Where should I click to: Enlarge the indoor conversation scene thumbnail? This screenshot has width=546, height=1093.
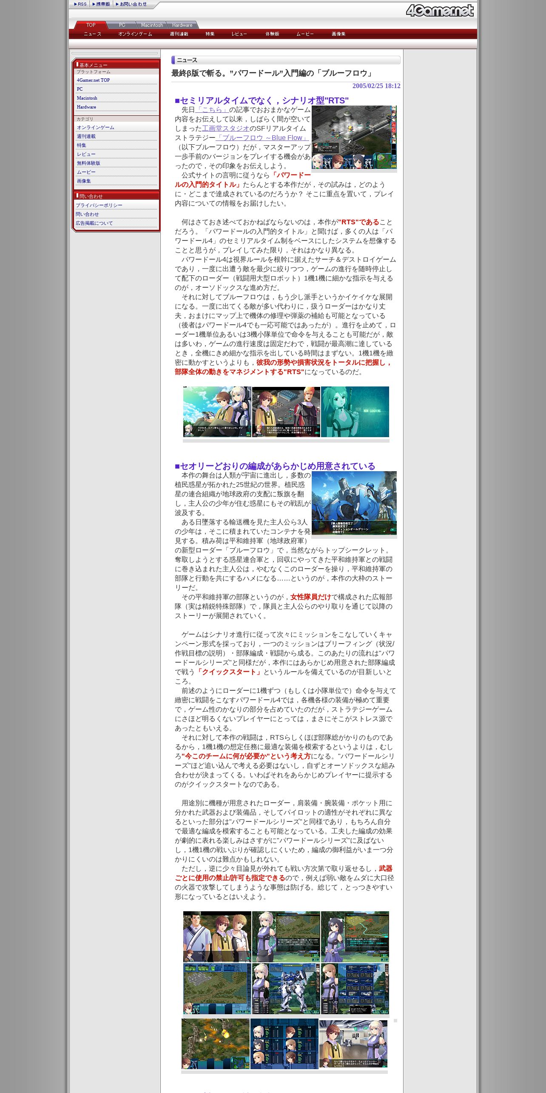click(x=353, y=1044)
